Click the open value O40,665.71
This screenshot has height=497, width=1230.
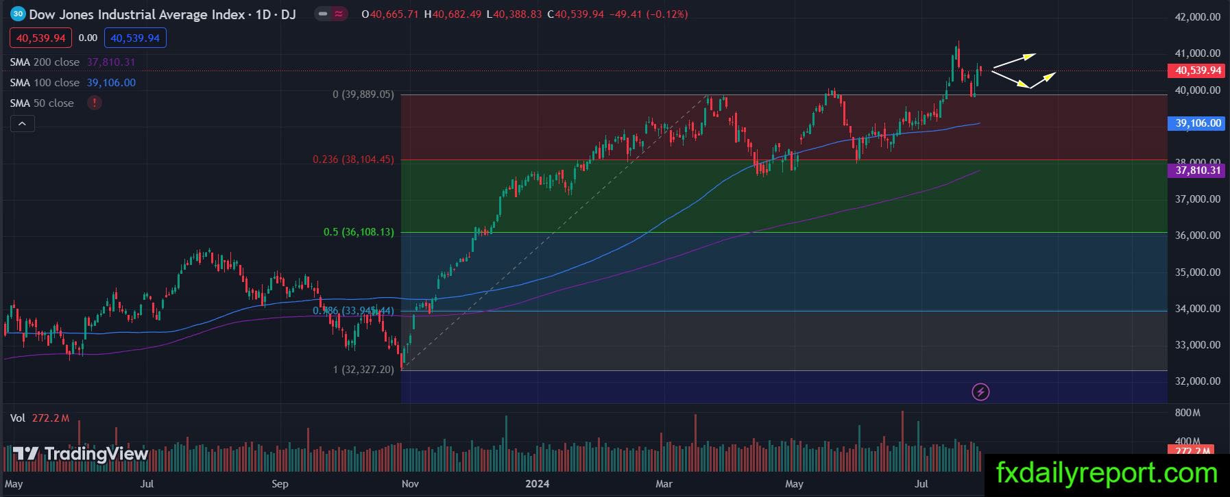[x=390, y=14]
